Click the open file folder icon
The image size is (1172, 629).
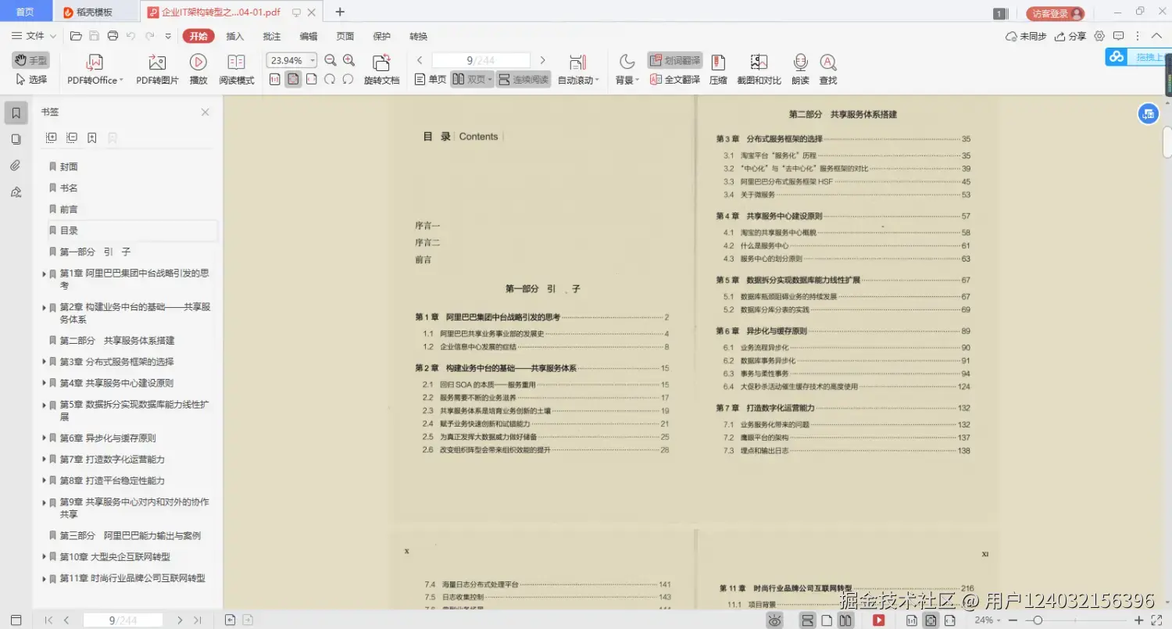coord(76,36)
